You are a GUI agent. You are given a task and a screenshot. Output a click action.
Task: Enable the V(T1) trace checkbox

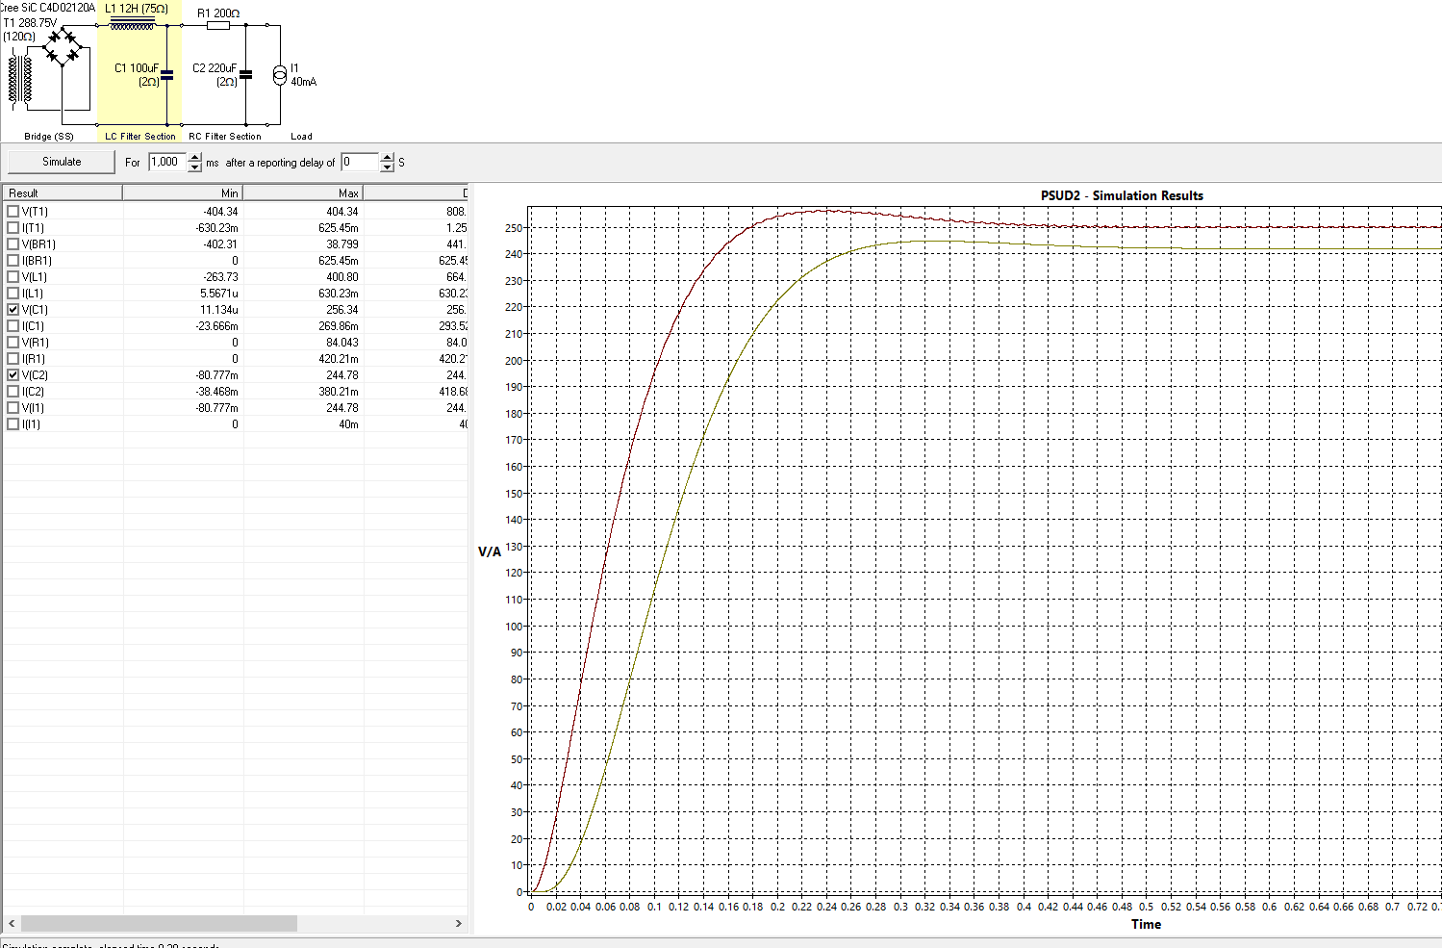(13, 212)
